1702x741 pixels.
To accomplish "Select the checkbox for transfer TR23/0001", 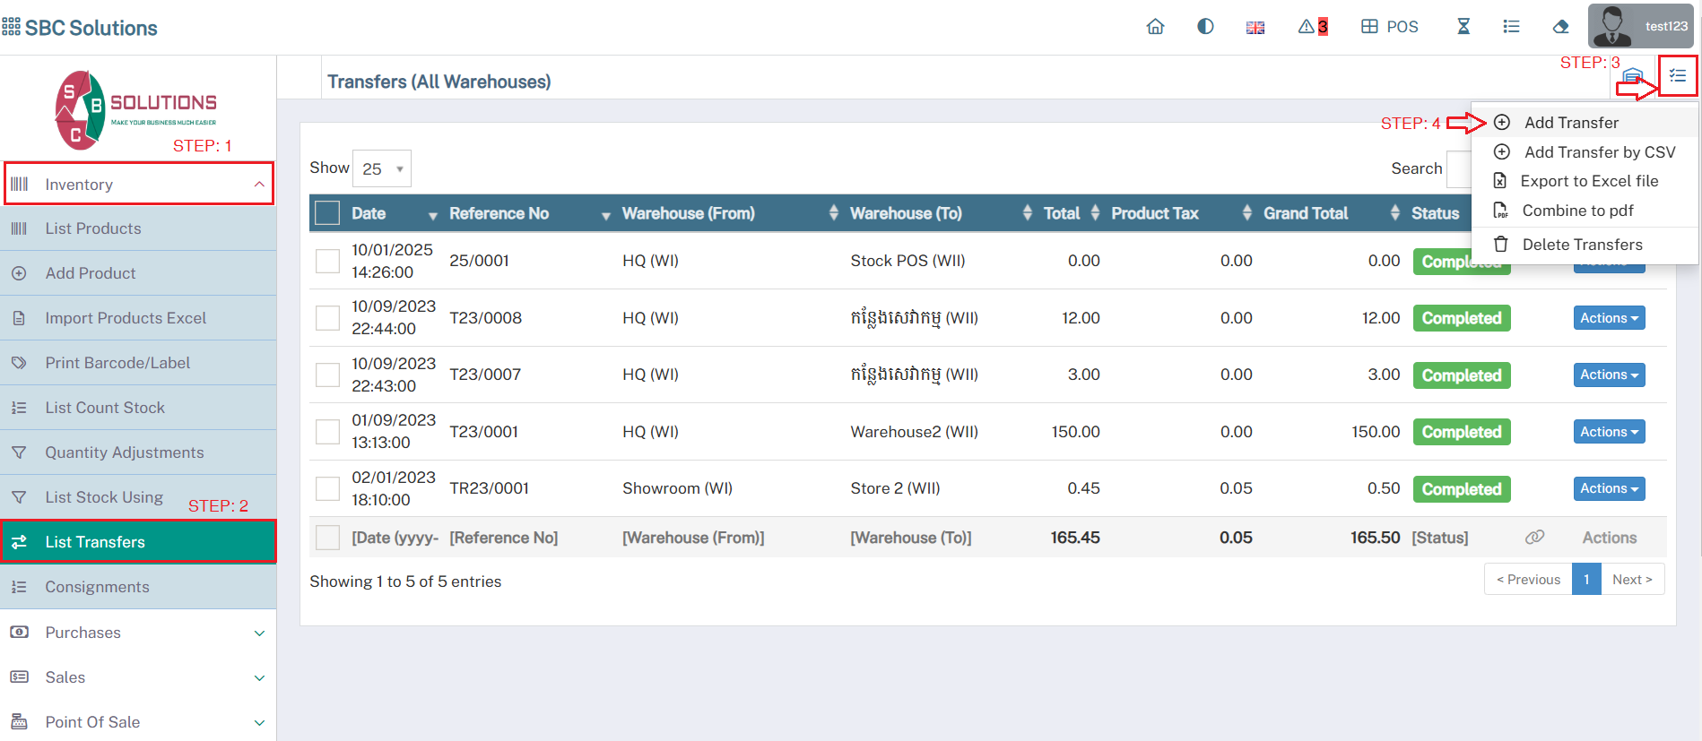I will tap(327, 488).
